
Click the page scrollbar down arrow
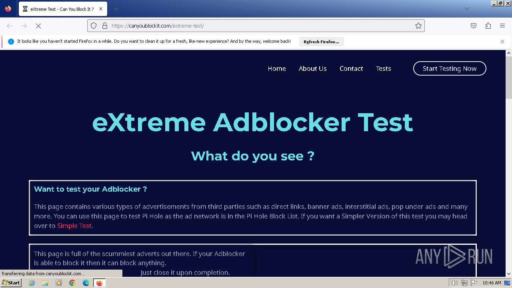point(509,274)
